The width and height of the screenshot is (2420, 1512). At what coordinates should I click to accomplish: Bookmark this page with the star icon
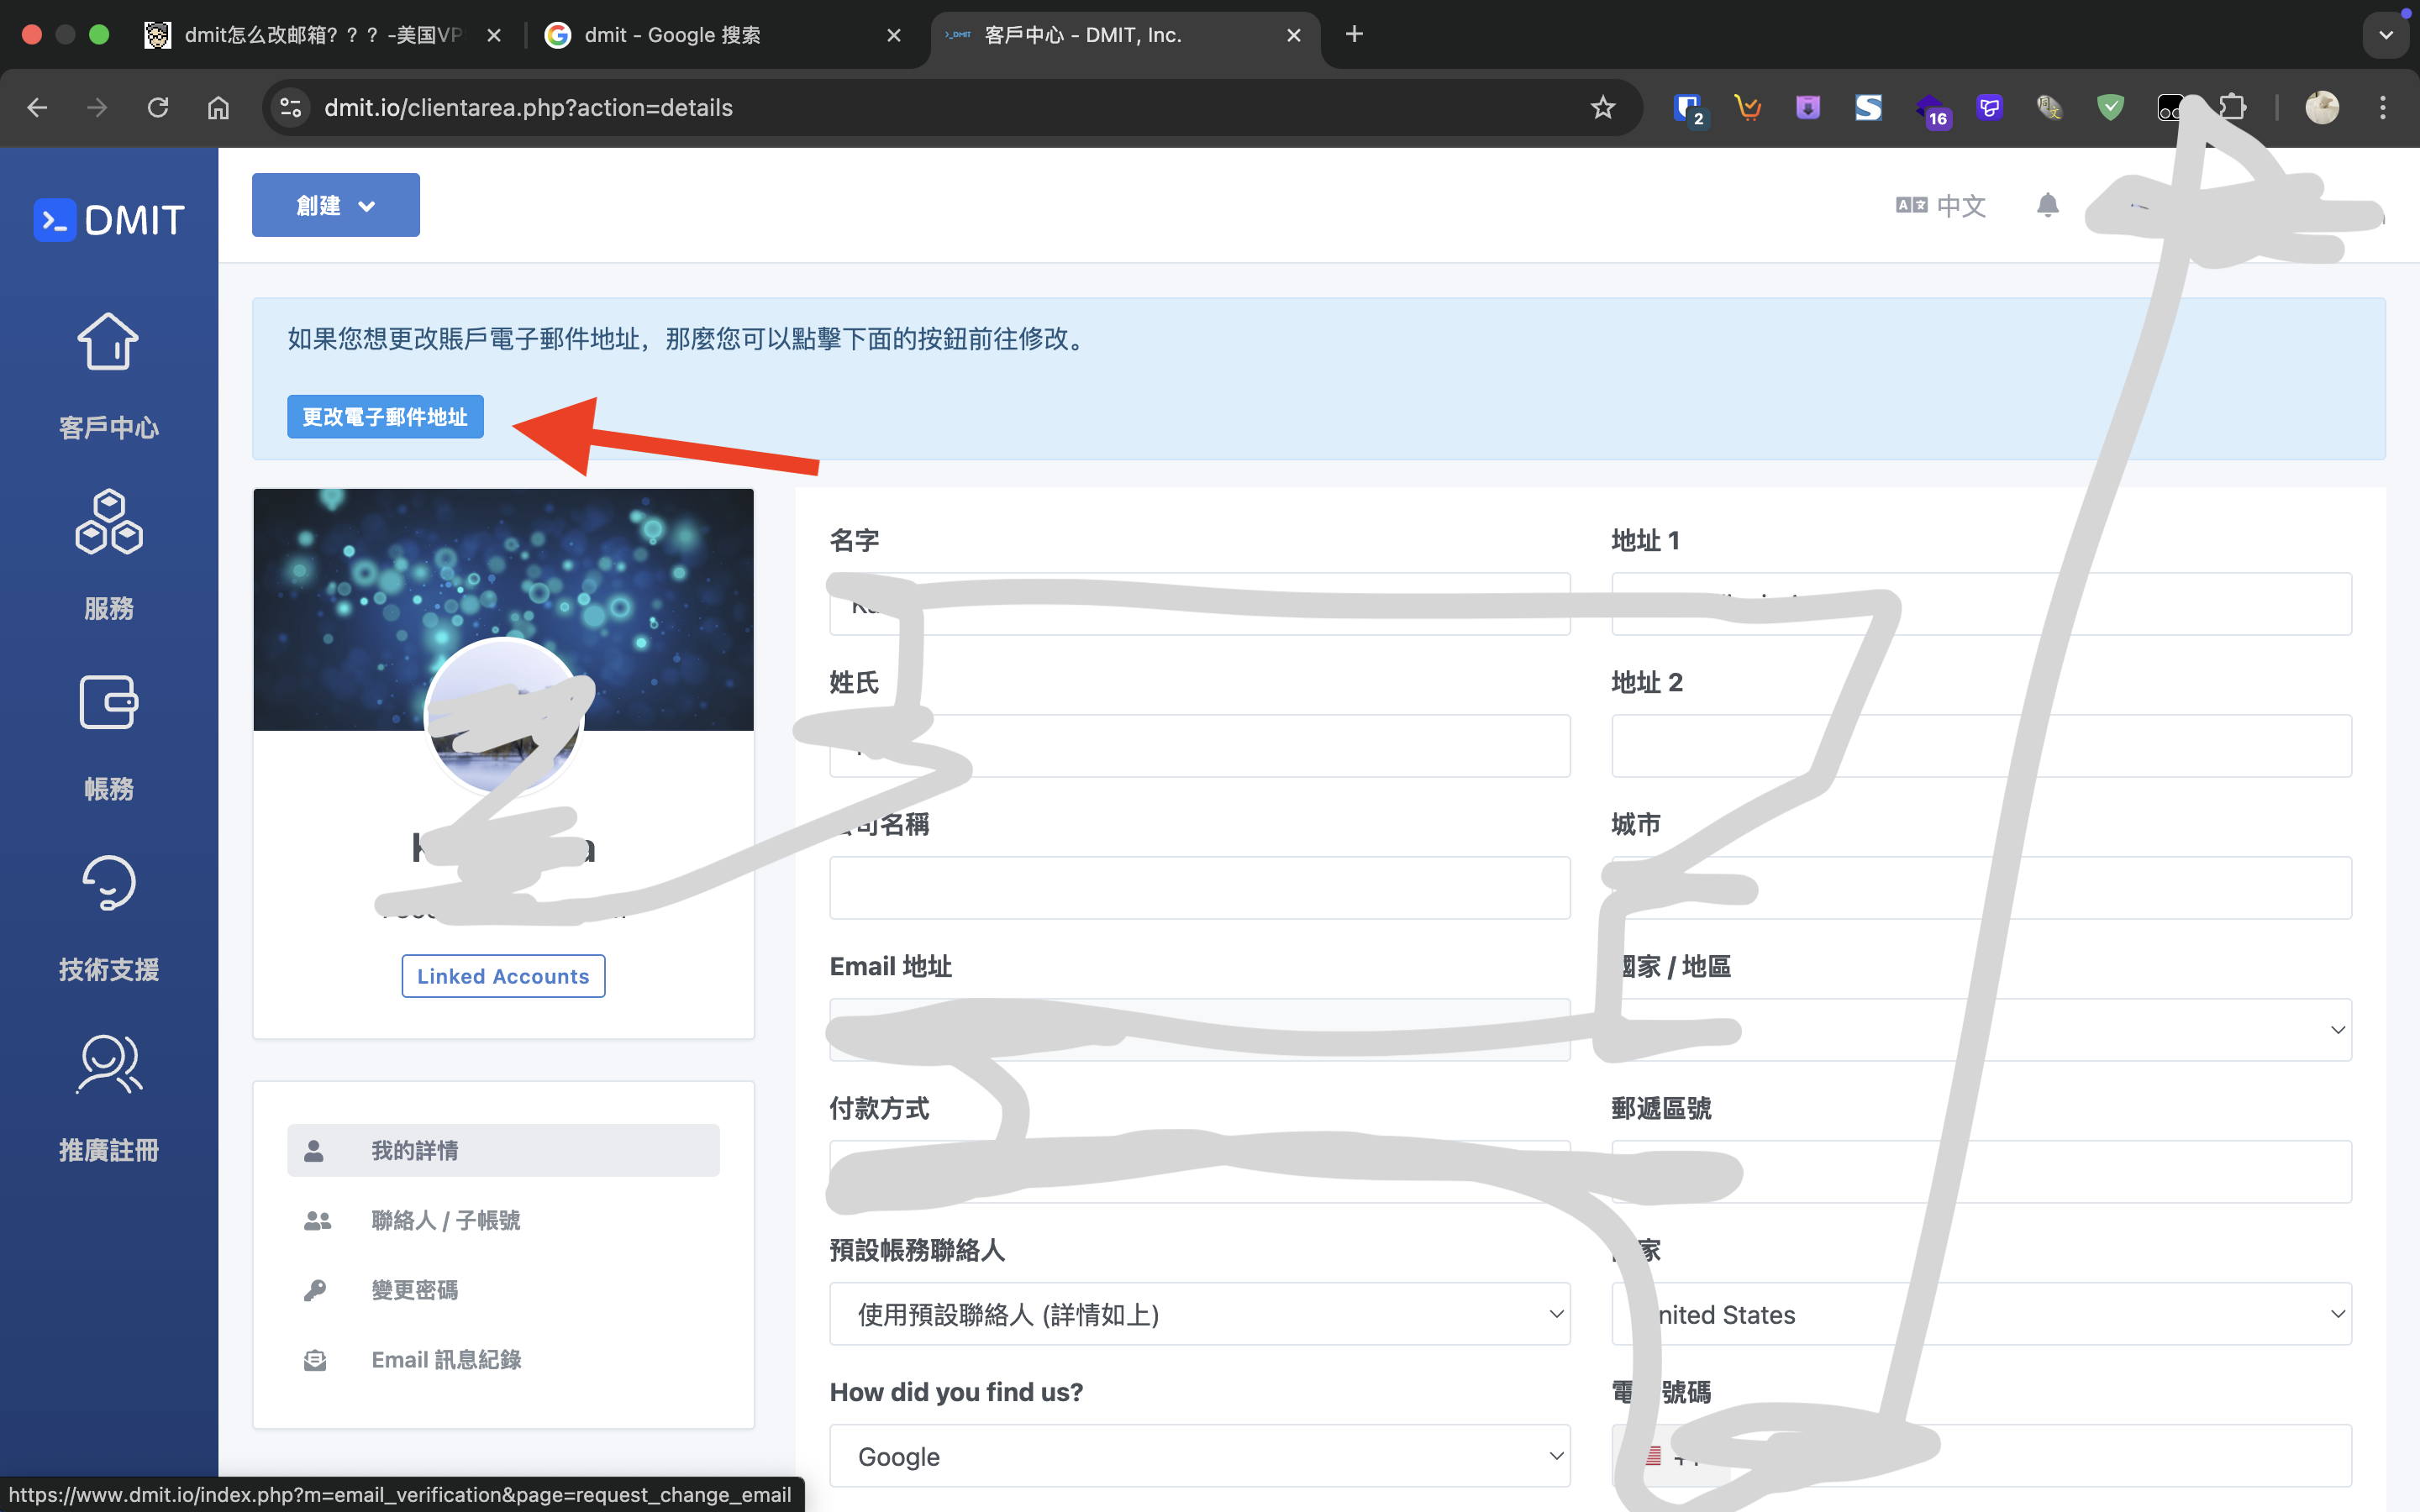pyautogui.click(x=1602, y=108)
